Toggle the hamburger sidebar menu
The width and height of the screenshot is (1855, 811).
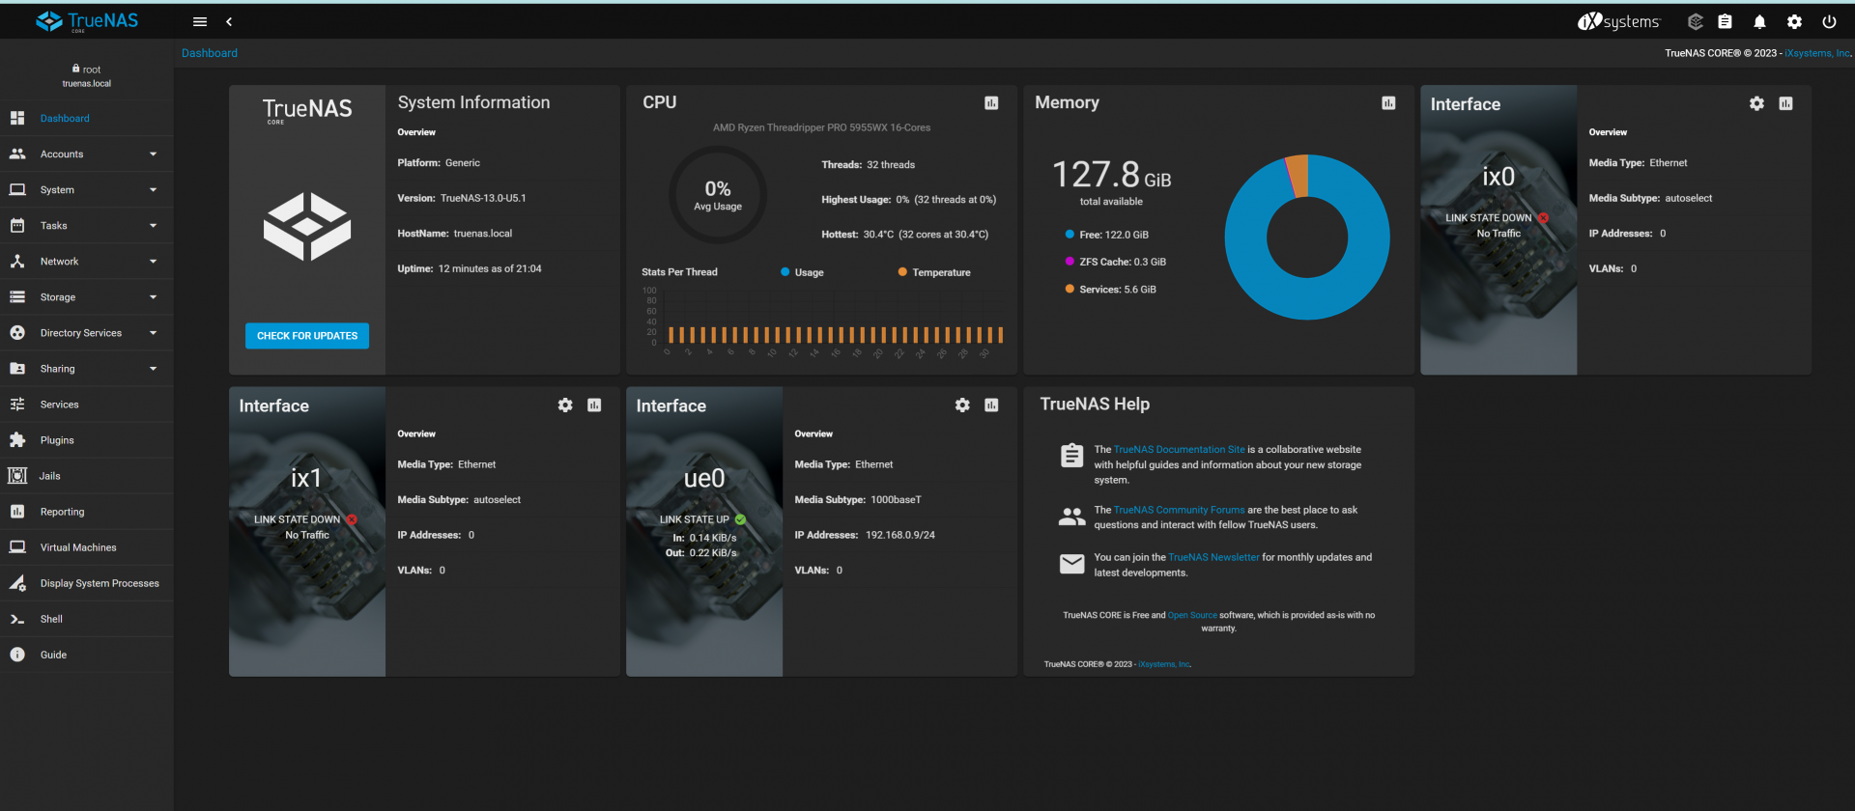point(200,21)
